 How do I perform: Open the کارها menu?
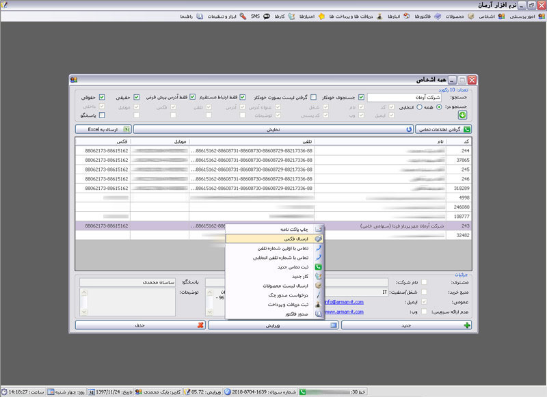(284, 16)
